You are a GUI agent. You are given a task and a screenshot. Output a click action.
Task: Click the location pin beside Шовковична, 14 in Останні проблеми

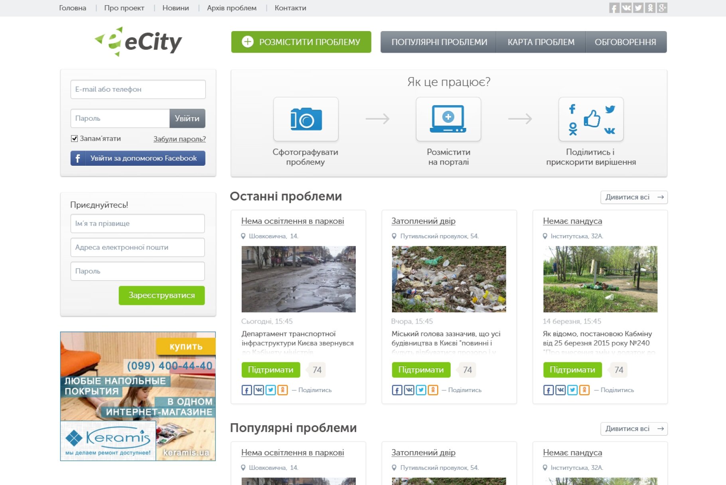coord(243,236)
